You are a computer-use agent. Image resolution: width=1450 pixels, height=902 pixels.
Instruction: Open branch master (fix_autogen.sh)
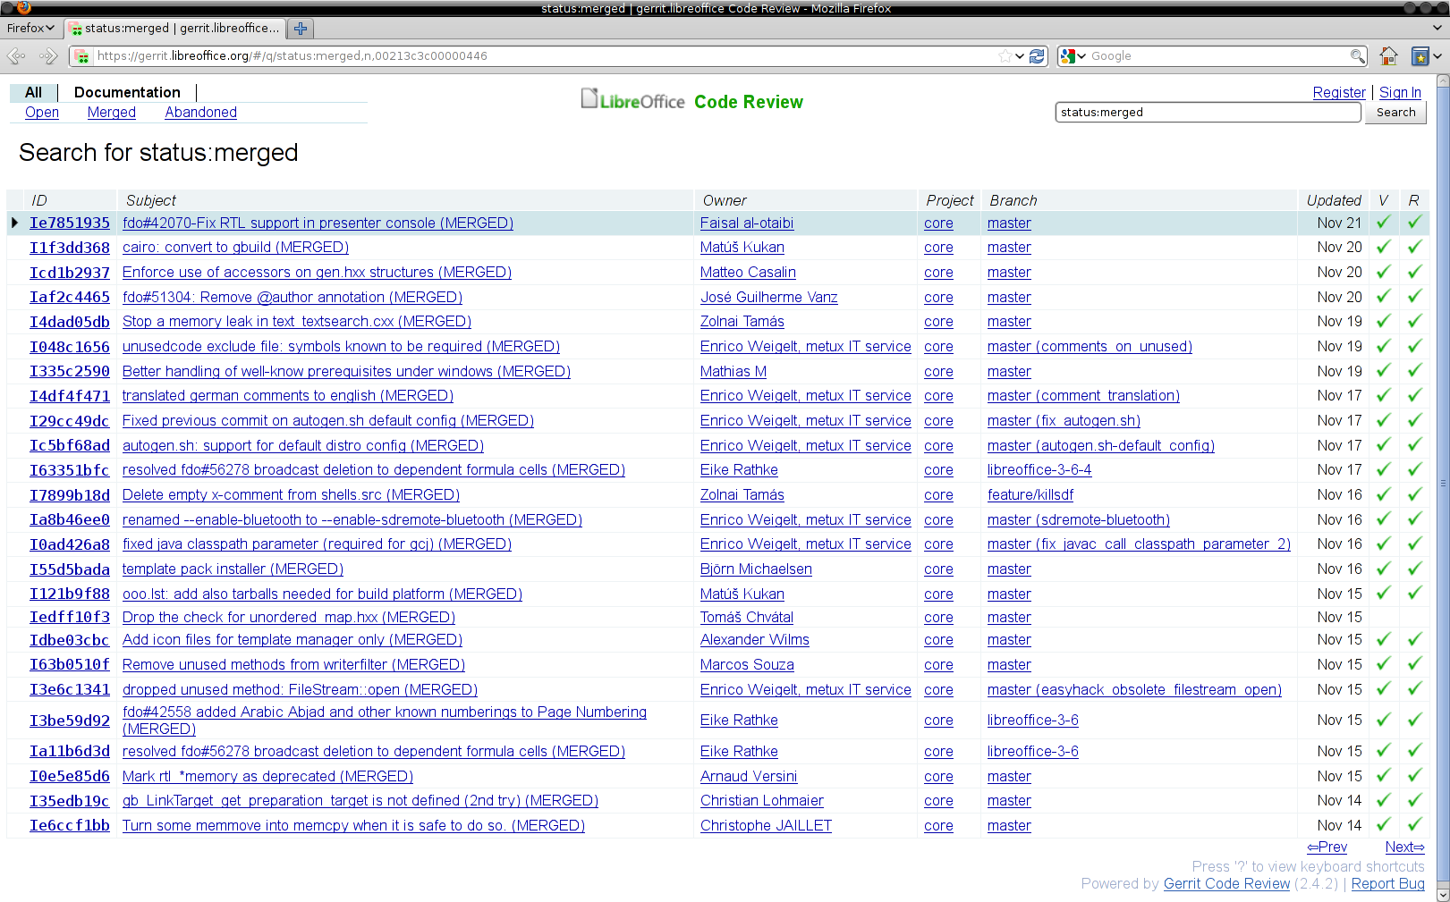[1064, 420]
